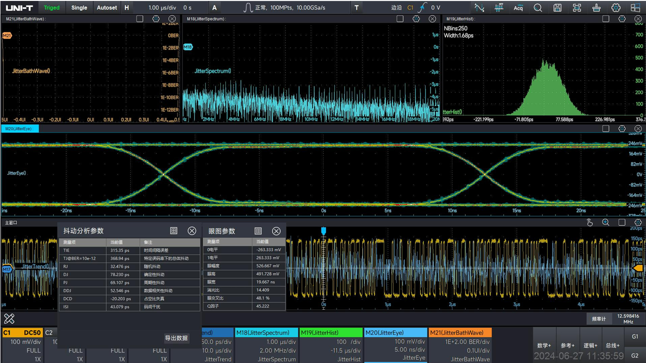Open the main settings gear in top toolbar

(616, 7)
